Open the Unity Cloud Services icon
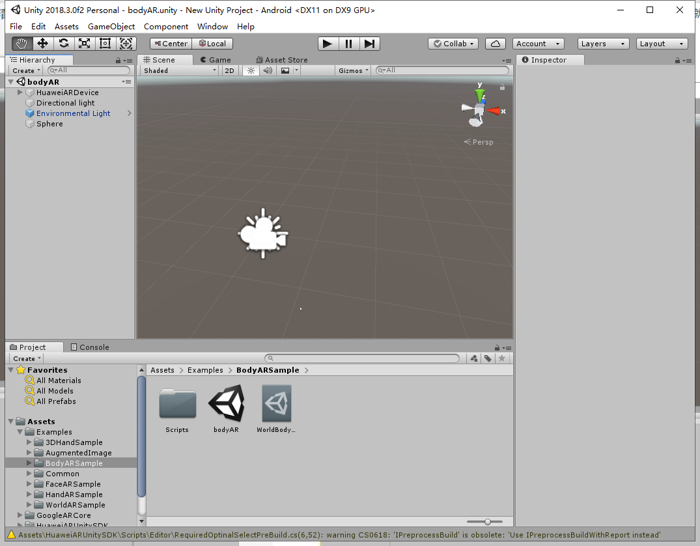The image size is (700, 546). click(x=496, y=43)
